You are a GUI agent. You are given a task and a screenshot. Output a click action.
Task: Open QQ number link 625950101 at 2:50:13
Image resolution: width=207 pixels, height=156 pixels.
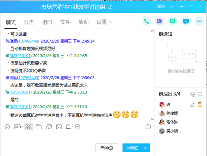click(x=21, y=92)
